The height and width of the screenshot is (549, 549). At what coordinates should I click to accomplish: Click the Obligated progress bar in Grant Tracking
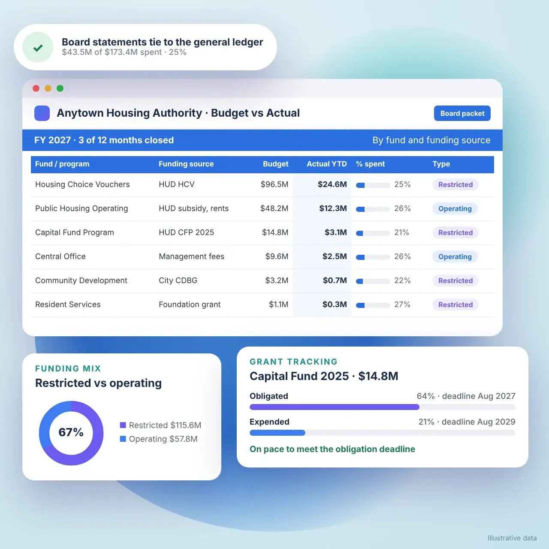(383, 407)
